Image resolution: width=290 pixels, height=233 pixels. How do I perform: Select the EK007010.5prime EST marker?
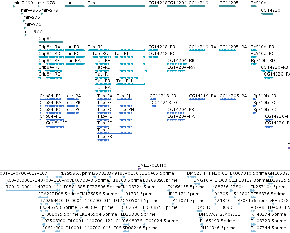point(231,177)
